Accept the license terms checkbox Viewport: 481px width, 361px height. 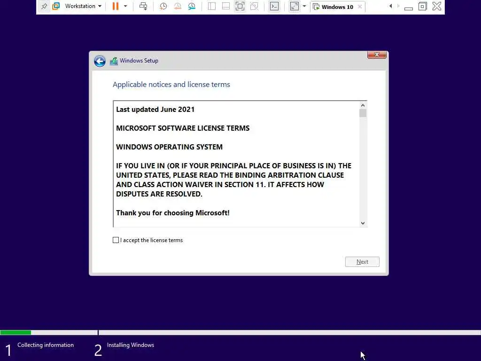point(116,240)
